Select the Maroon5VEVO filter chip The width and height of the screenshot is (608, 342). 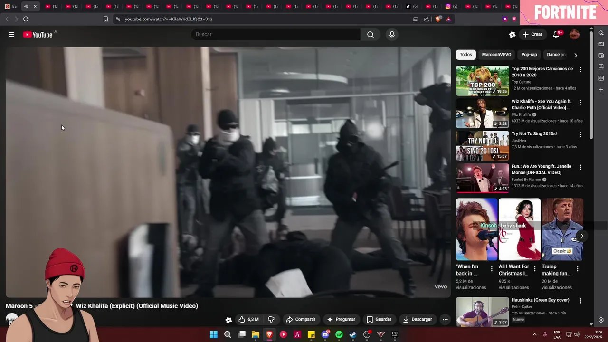pyautogui.click(x=496, y=55)
